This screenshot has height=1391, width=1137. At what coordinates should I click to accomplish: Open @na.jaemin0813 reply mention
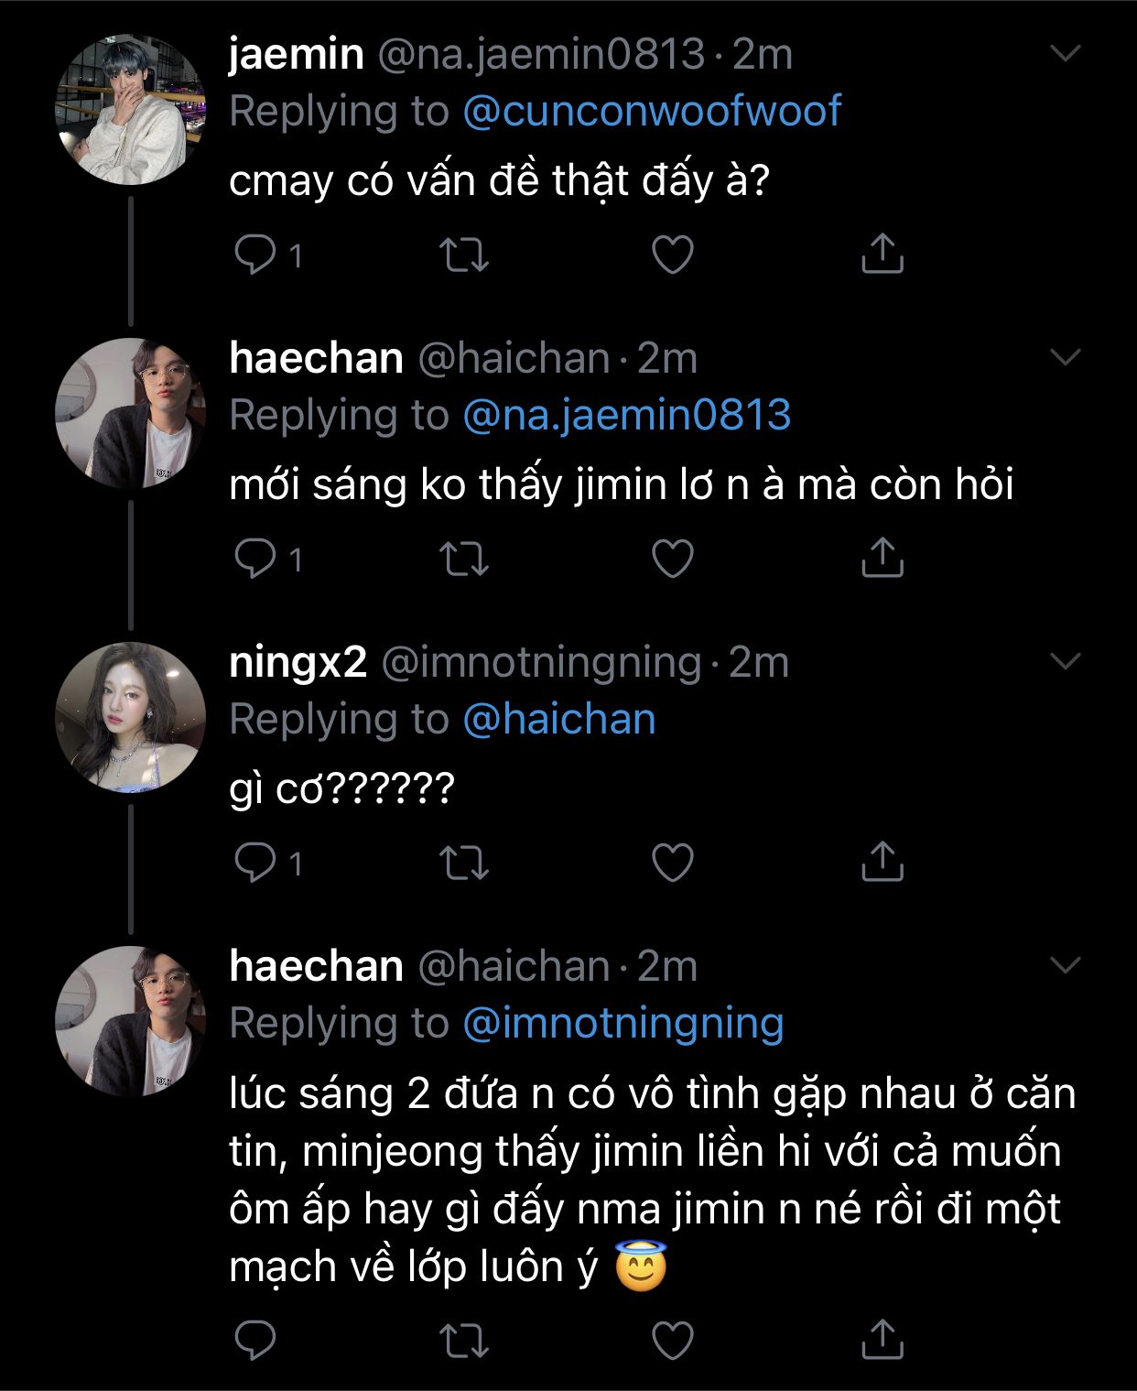click(627, 415)
